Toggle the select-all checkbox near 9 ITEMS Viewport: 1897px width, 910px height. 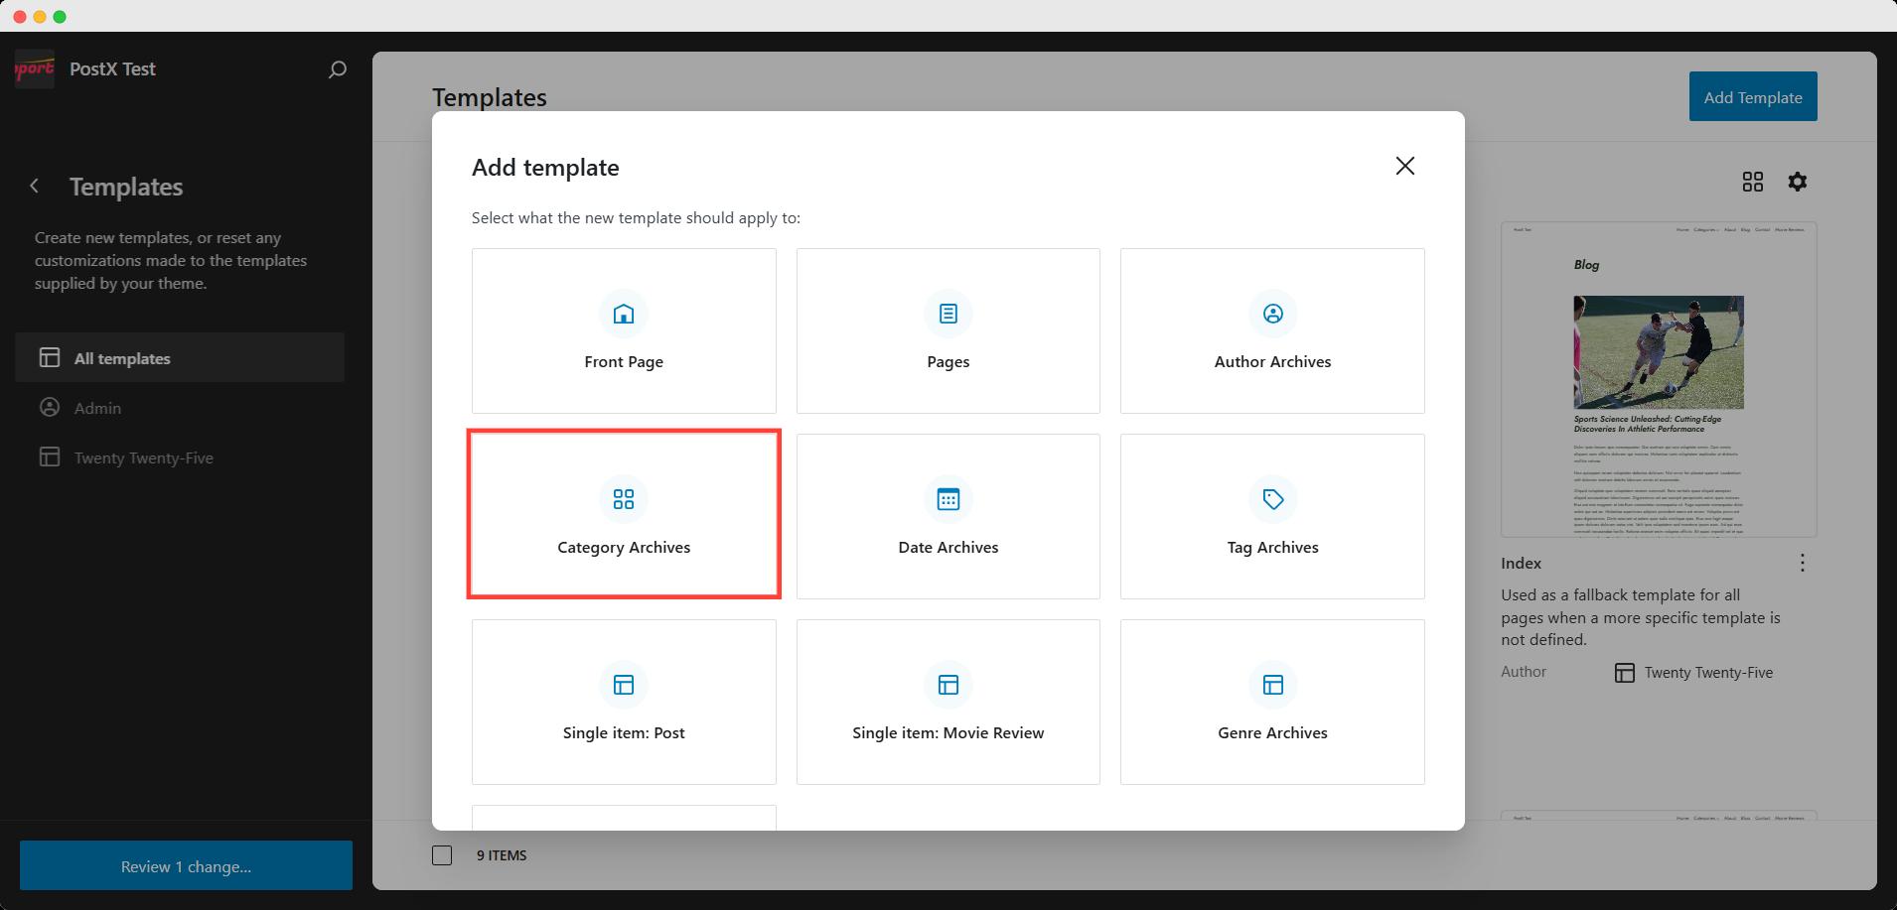tap(442, 854)
